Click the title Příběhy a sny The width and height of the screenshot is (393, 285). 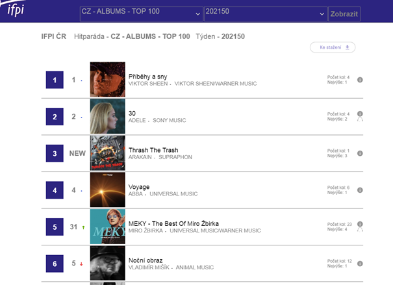tap(147, 77)
